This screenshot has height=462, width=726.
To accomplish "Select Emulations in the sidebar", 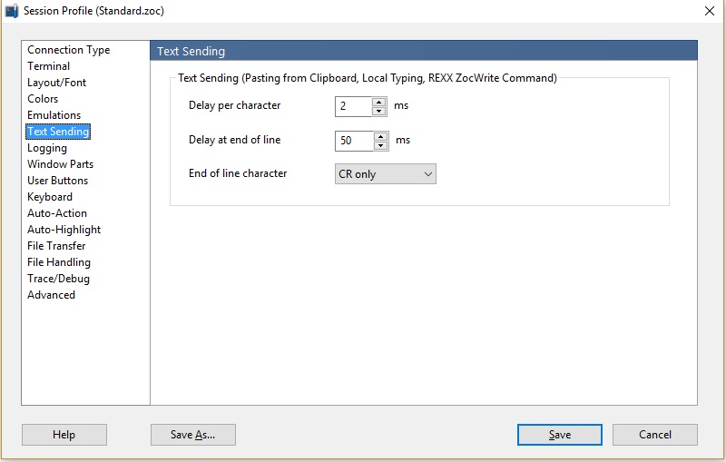I will [x=54, y=115].
